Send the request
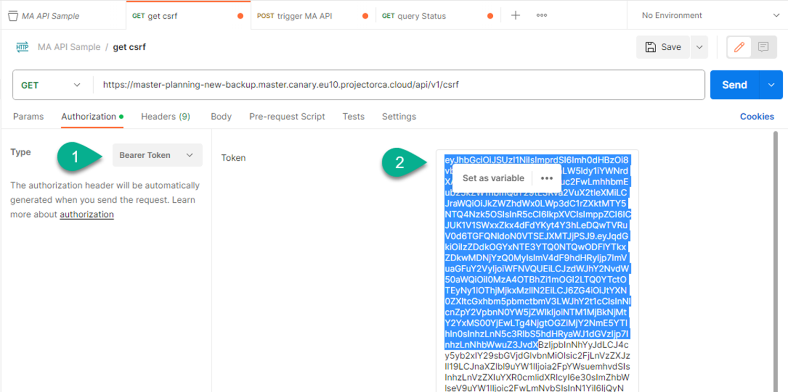The height and width of the screenshot is (392, 788). click(x=734, y=85)
